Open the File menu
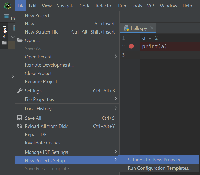Image resolution: width=200 pixels, height=175 pixels. (x=21, y=6)
